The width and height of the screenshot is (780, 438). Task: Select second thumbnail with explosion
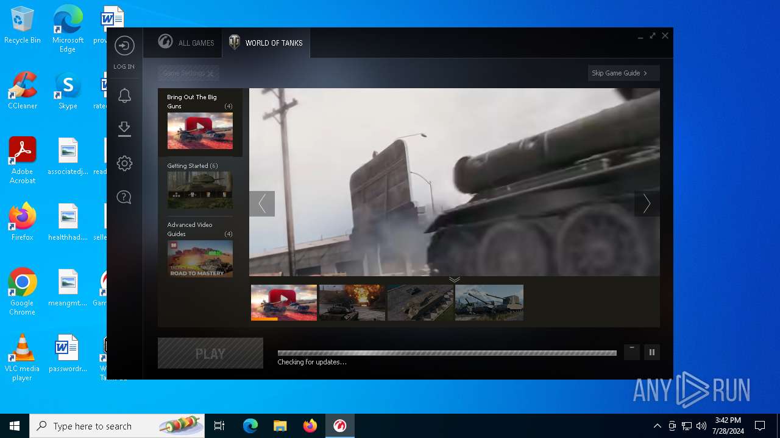pos(352,302)
